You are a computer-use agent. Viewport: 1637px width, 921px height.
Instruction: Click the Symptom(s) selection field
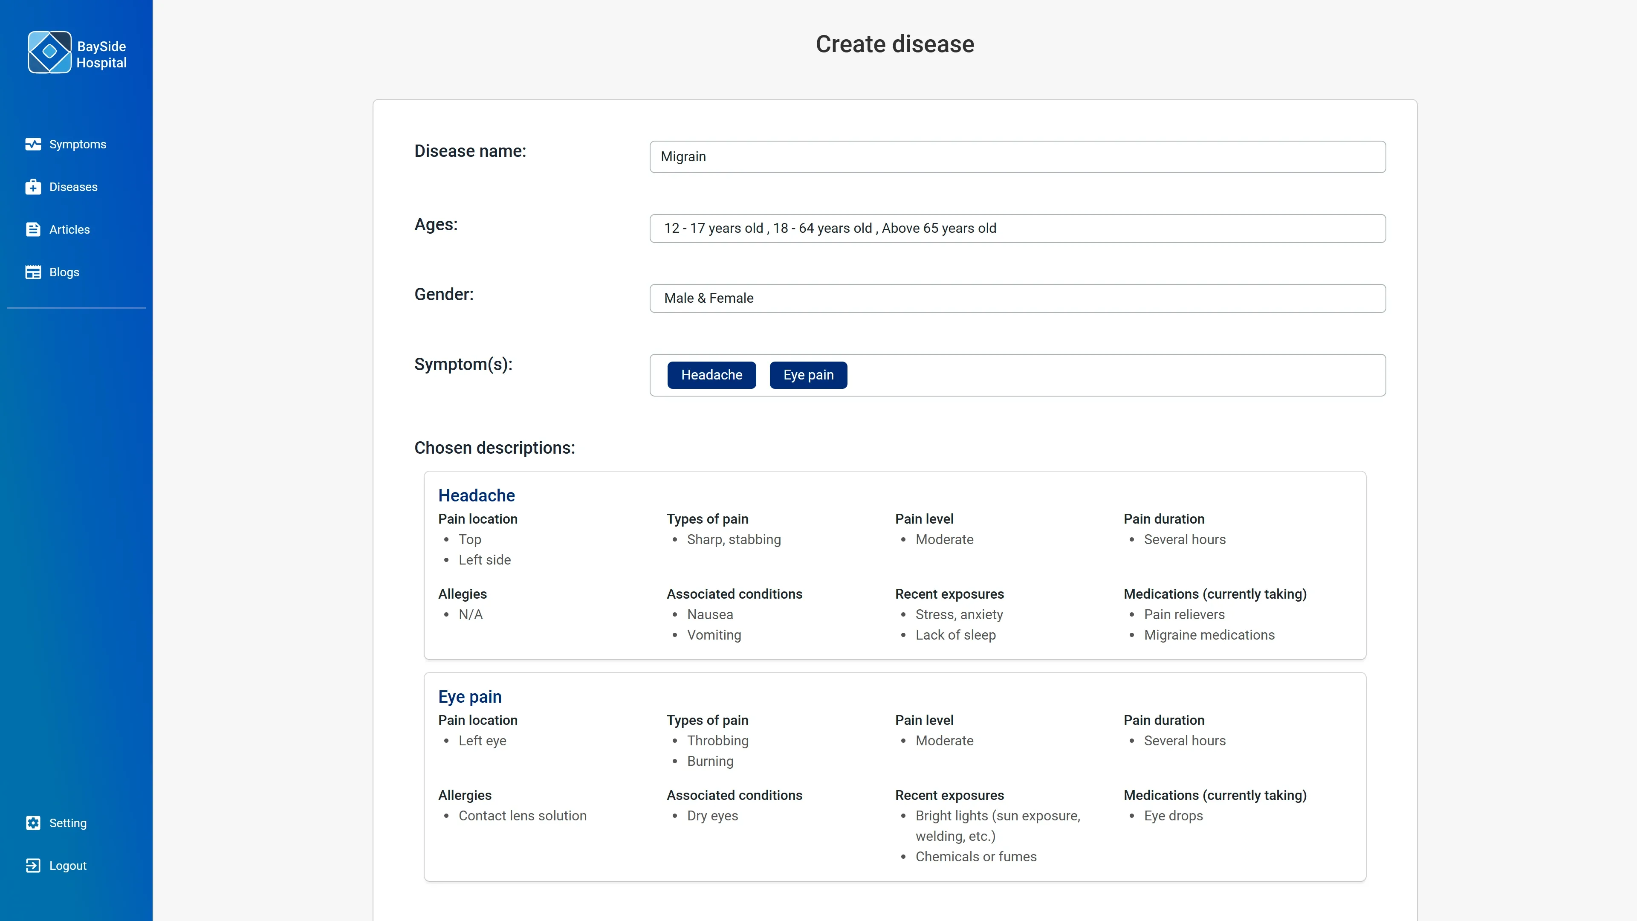1018,375
